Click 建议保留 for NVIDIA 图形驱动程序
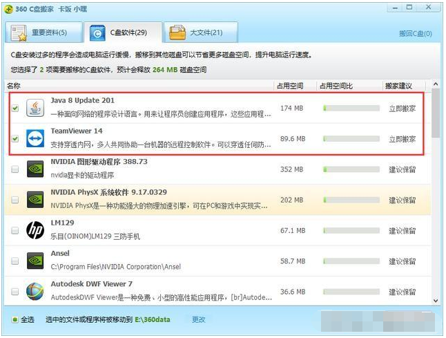The image size is (446, 338). coord(403,170)
